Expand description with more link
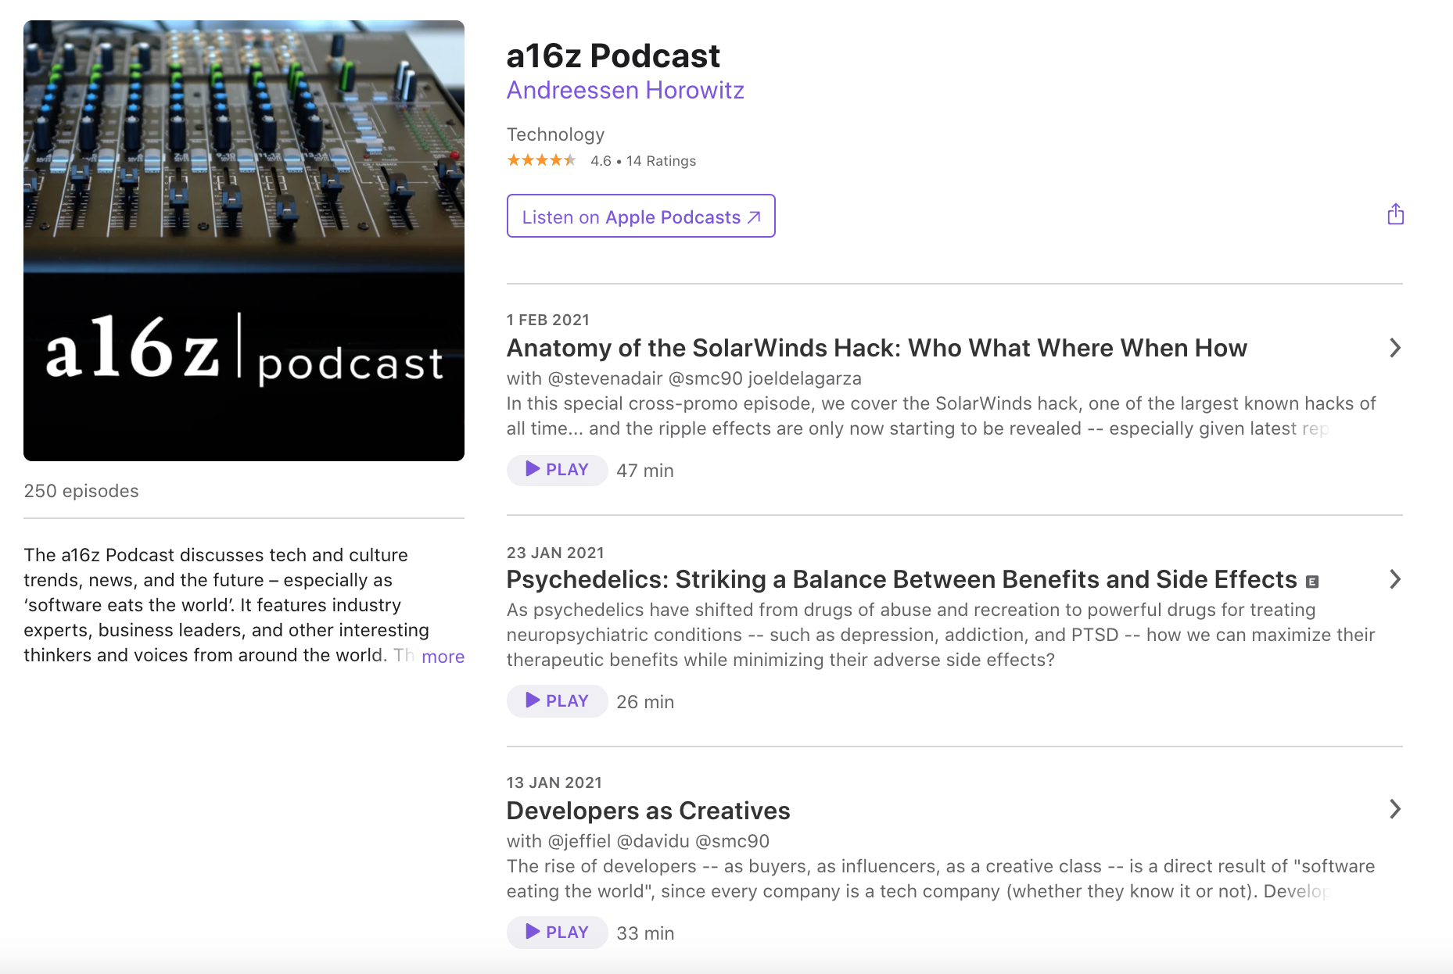1453x974 pixels. [x=443, y=657]
